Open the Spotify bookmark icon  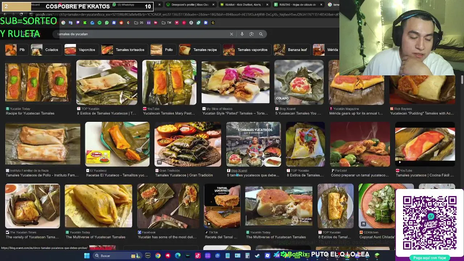99,23
